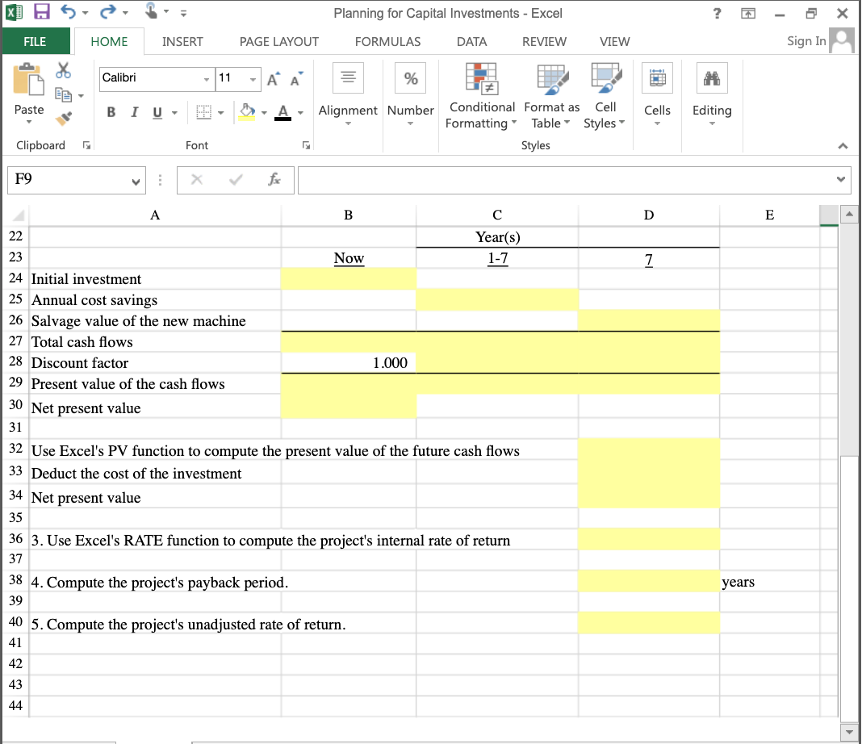Toggle bold formatting

coord(111,112)
